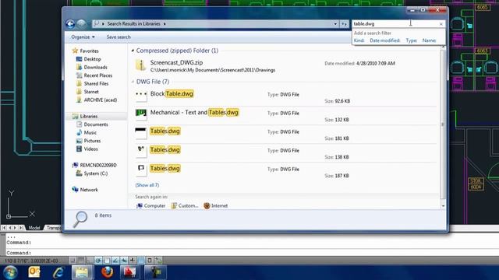Search again in Computer
499x280 pixels.
tap(150, 205)
